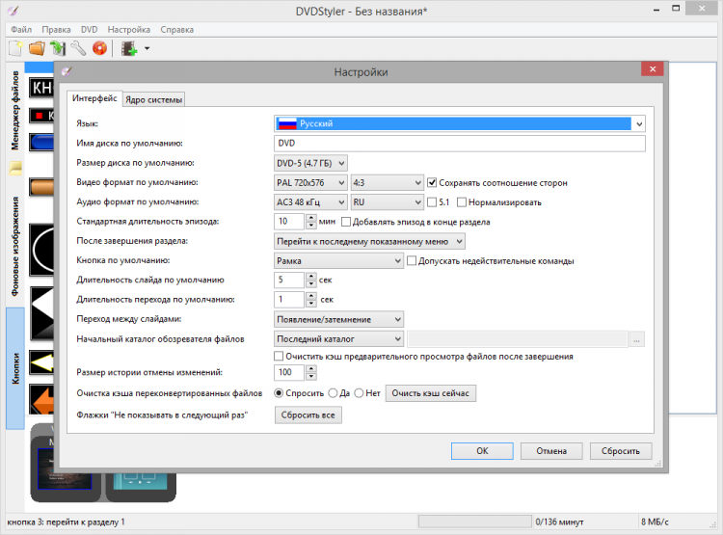The width and height of the screenshot is (723, 535).
Task: Open the Справка menu
Action: click(x=177, y=30)
